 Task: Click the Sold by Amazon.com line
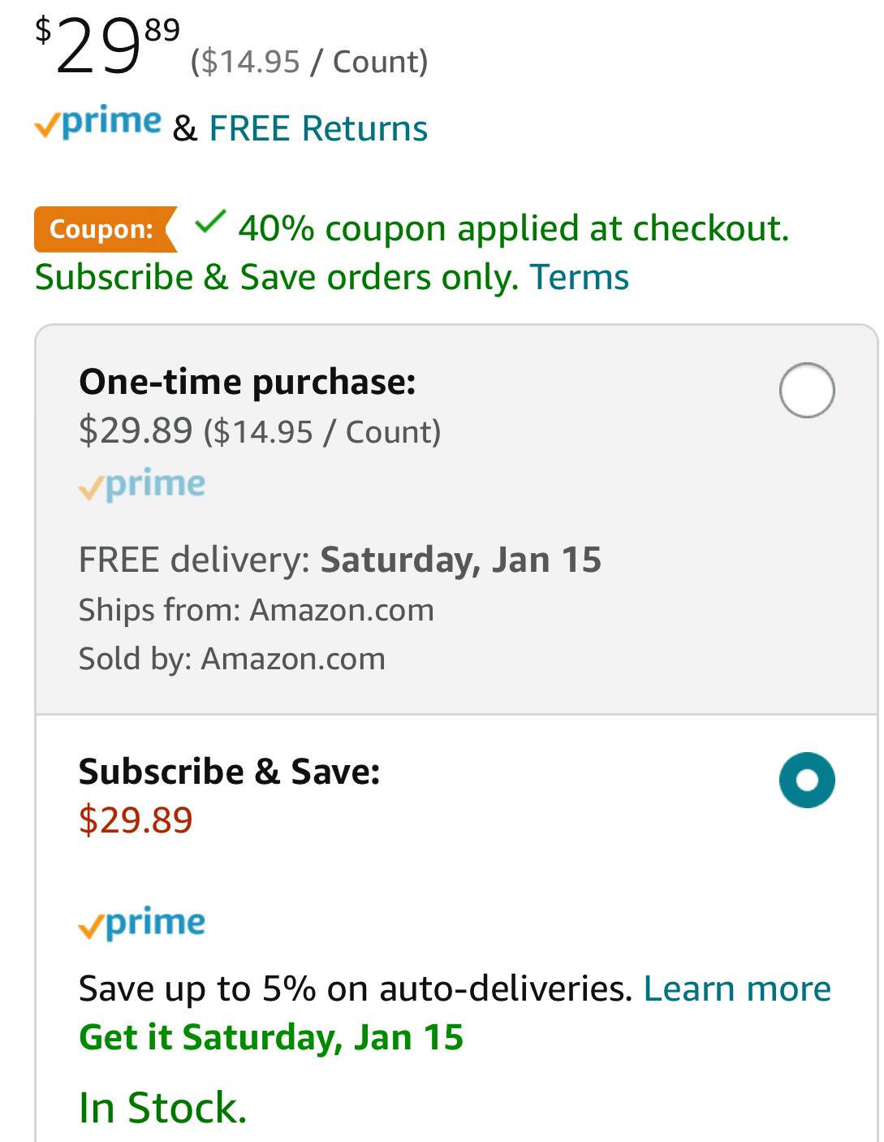pos(232,659)
